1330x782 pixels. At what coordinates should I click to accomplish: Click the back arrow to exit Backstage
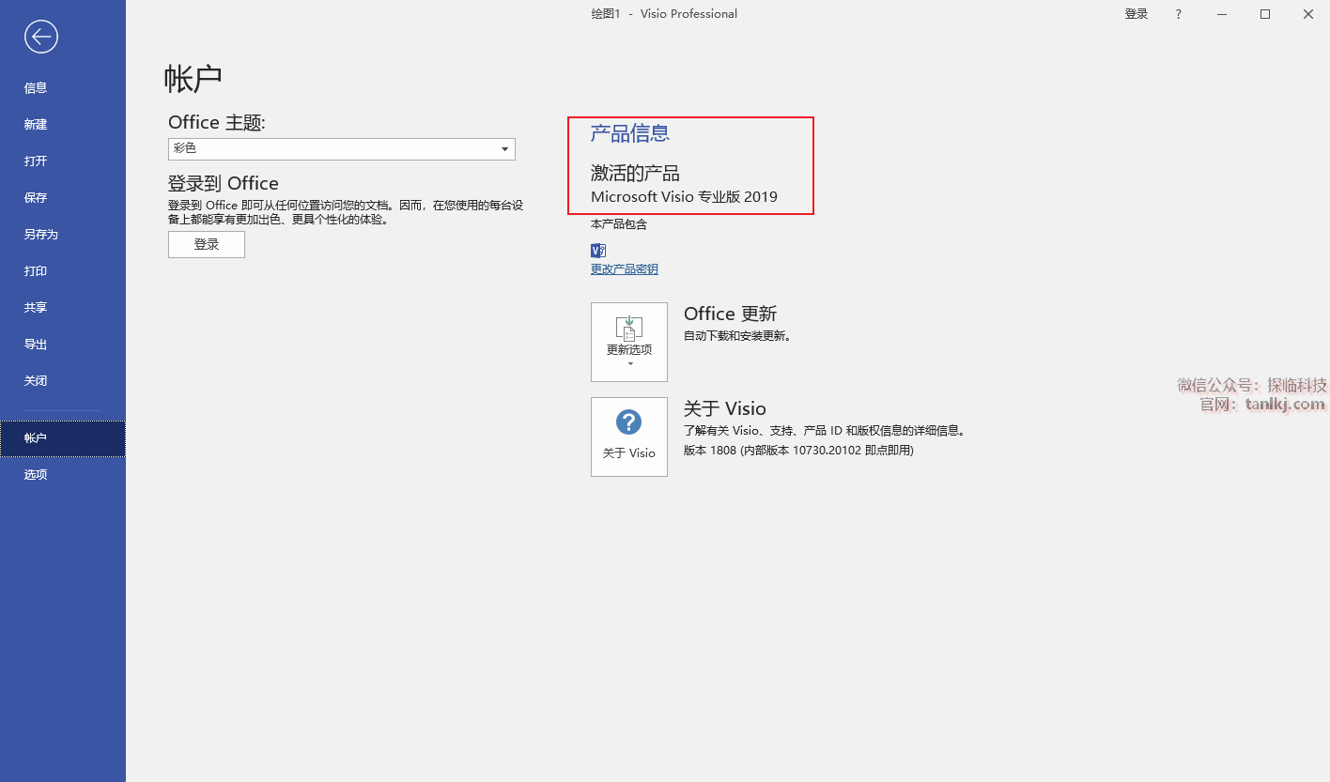[x=41, y=37]
